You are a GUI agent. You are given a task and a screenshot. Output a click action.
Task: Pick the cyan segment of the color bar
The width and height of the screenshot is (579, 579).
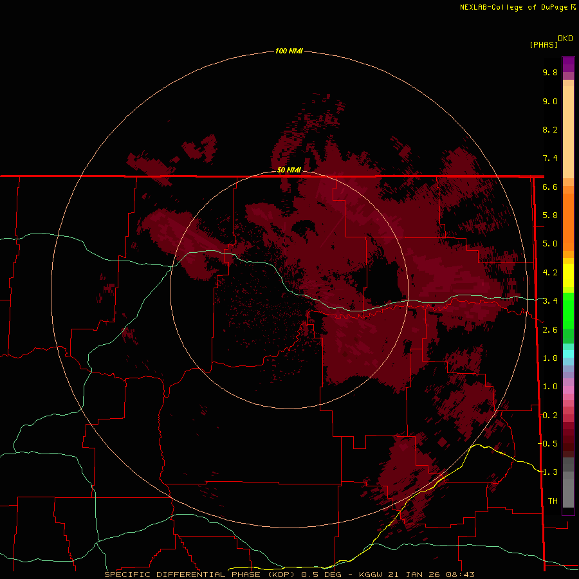[568, 354]
